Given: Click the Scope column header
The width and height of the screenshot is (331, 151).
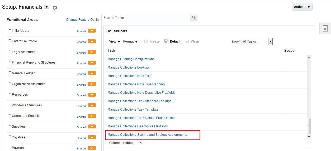Looking at the screenshot, I should click(x=289, y=50).
